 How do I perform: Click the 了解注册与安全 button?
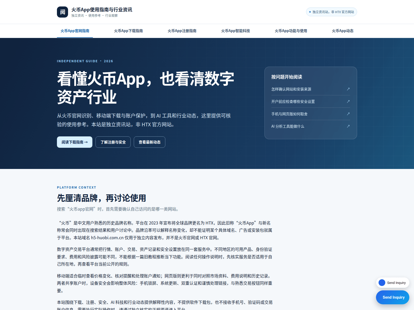(113, 142)
